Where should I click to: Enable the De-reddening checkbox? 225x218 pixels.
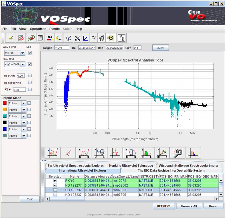pos(30,82)
